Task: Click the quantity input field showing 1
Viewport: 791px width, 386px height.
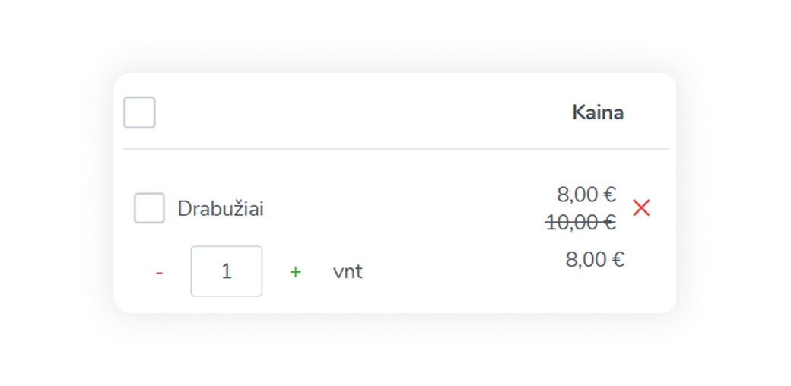Action: coord(226,271)
